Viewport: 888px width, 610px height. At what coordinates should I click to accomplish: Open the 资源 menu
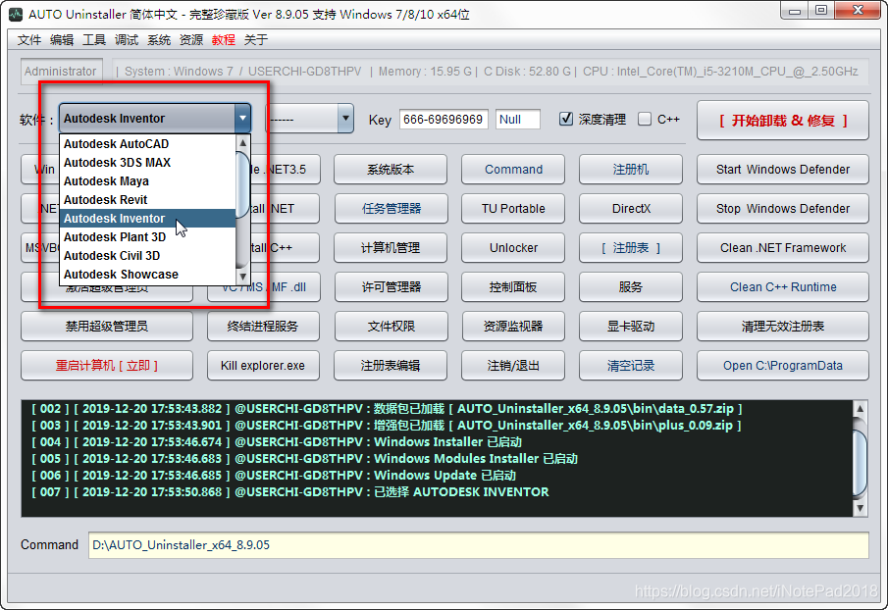191,39
